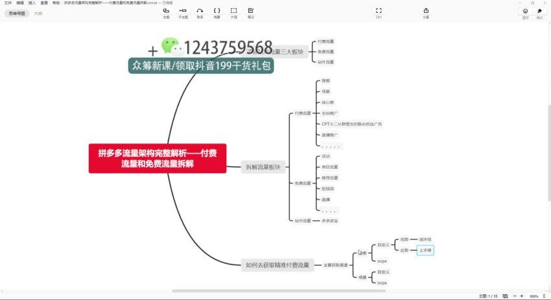Click the 主题 1/35 topic count
This screenshot has height=300, width=551.
coord(488,296)
